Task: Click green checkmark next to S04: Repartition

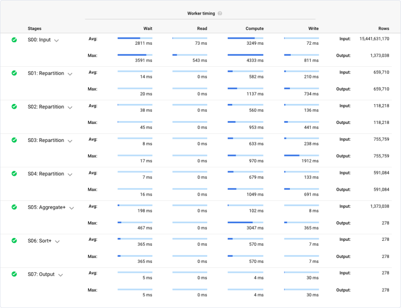Action: [14, 173]
